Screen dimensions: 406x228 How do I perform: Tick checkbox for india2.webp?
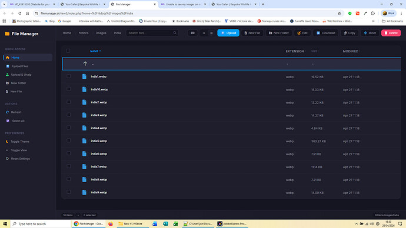point(68,102)
